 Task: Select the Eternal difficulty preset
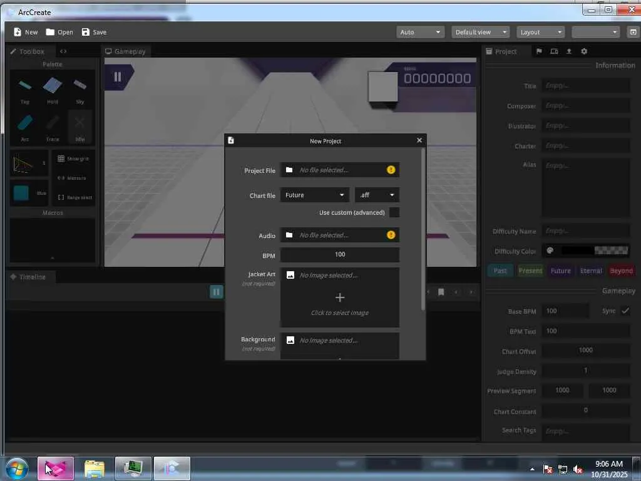[591, 271]
